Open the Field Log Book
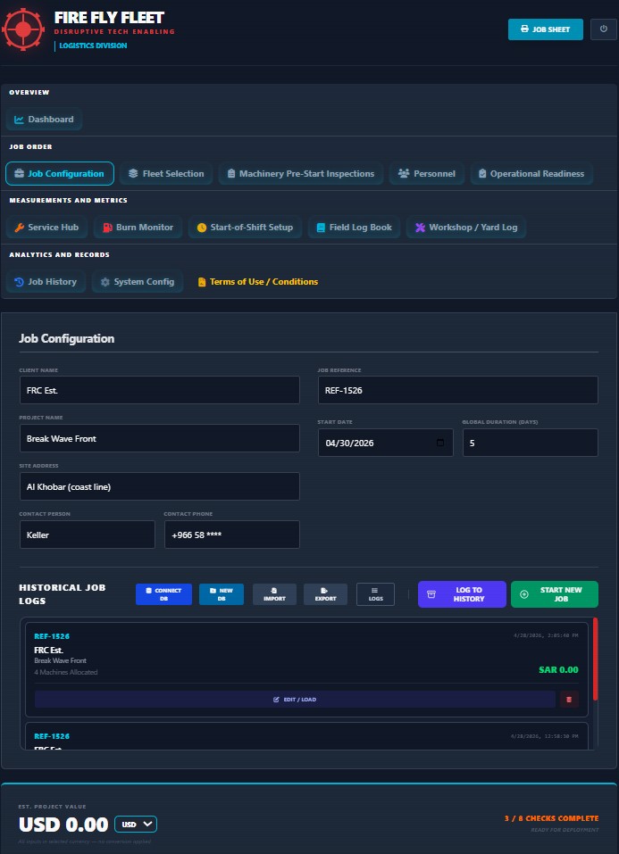The height and width of the screenshot is (854, 619). pyautogui.click(x=354, y=228)
